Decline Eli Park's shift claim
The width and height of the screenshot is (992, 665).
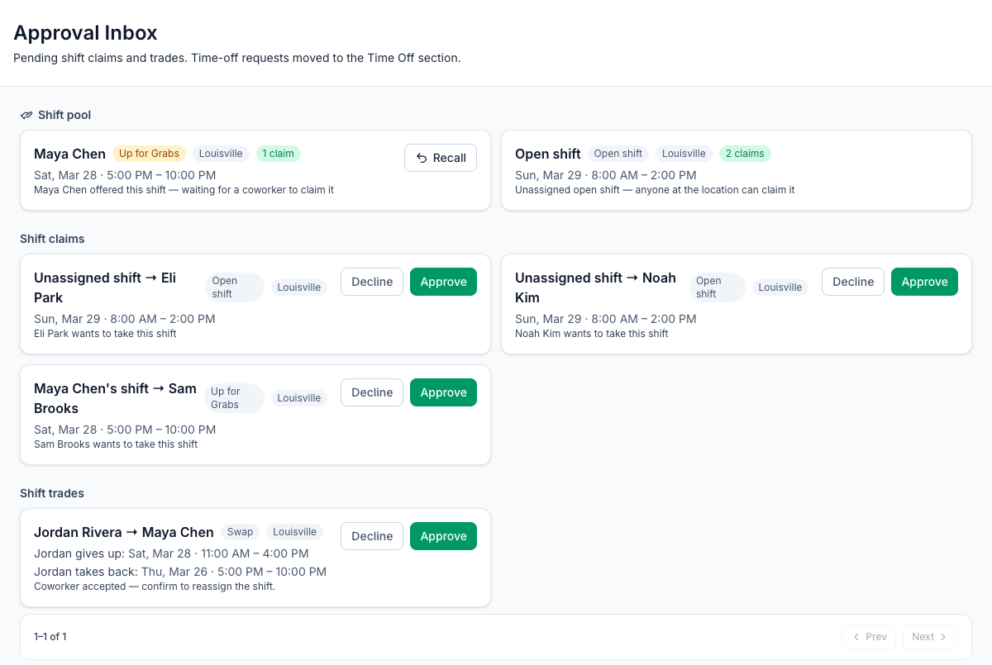click(372, 282)
